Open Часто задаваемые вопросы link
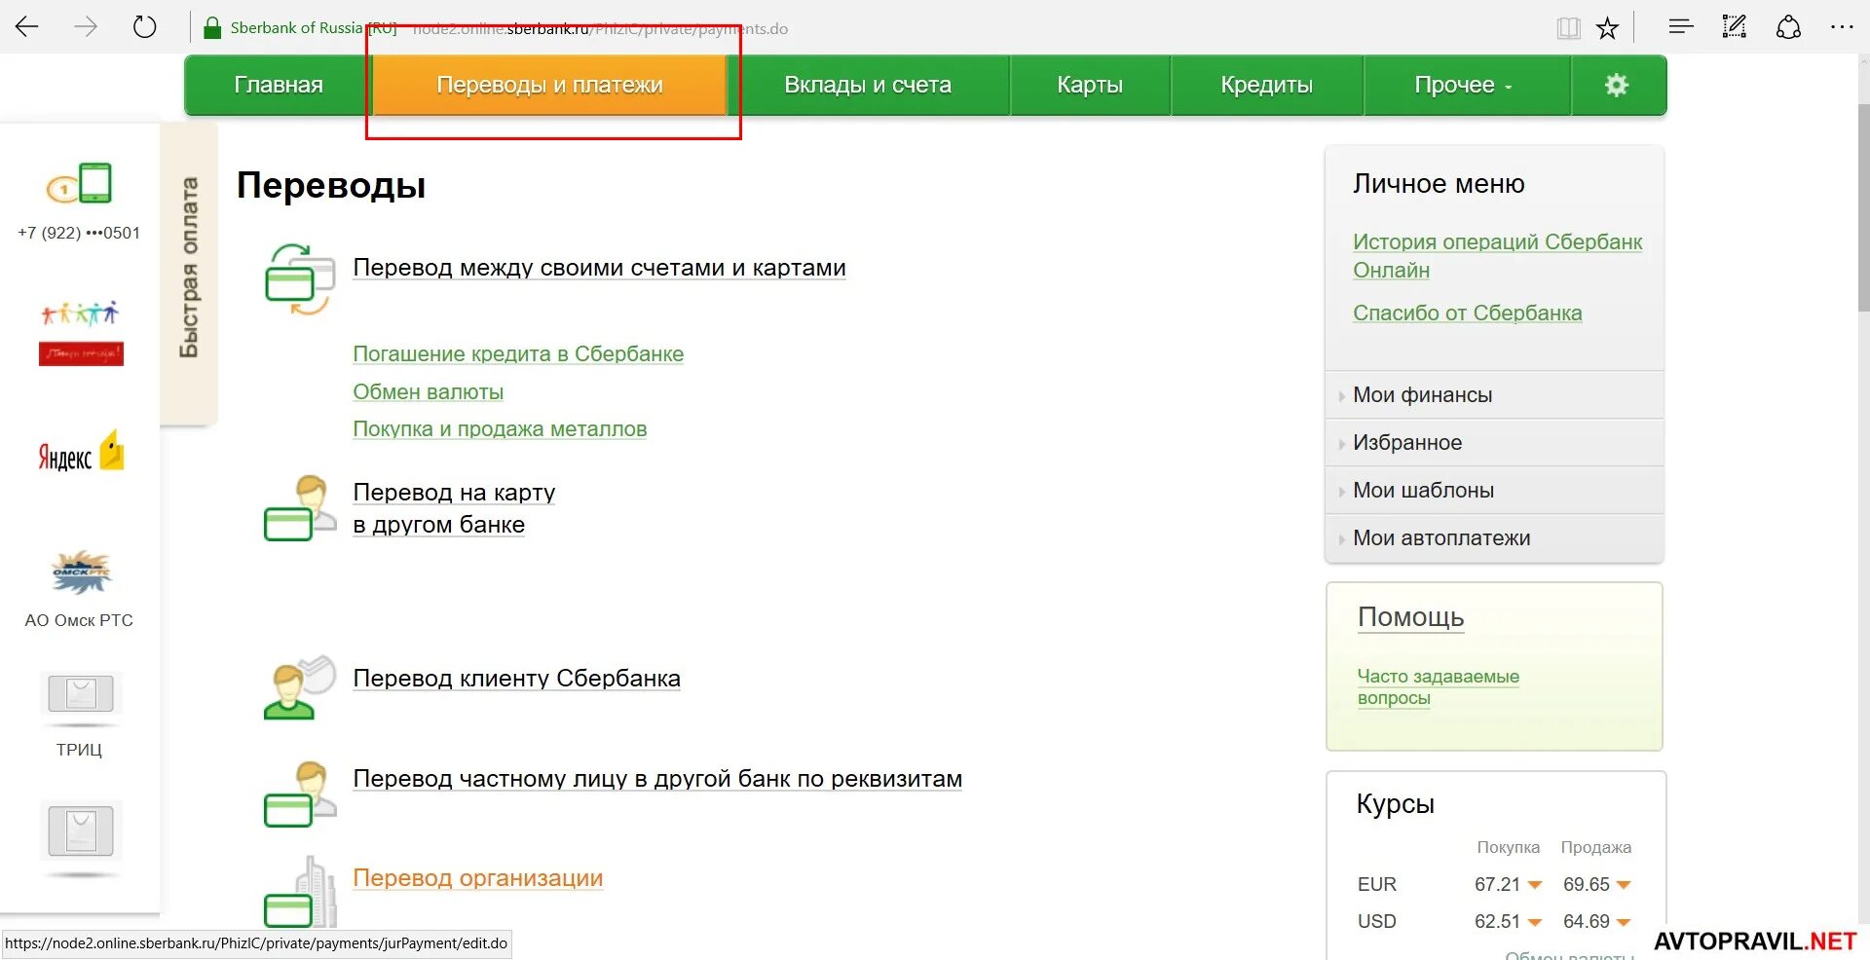The image size is (1870, 960). pos(1438,687)
